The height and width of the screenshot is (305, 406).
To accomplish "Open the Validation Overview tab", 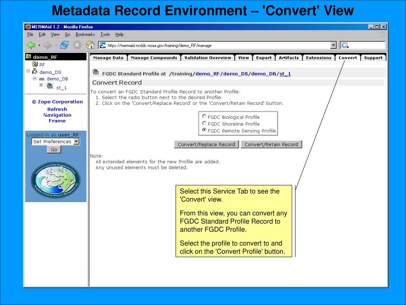I will click(208, 58).
